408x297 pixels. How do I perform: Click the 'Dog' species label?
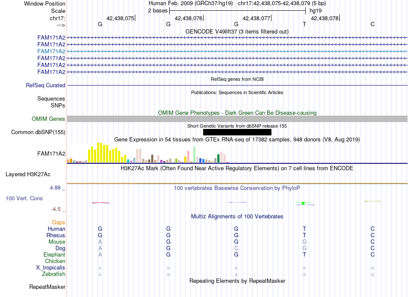pos(60,248)
